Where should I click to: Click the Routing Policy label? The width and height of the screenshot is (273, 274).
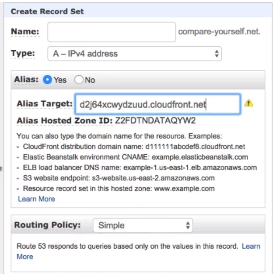click(x=47, y=225)
